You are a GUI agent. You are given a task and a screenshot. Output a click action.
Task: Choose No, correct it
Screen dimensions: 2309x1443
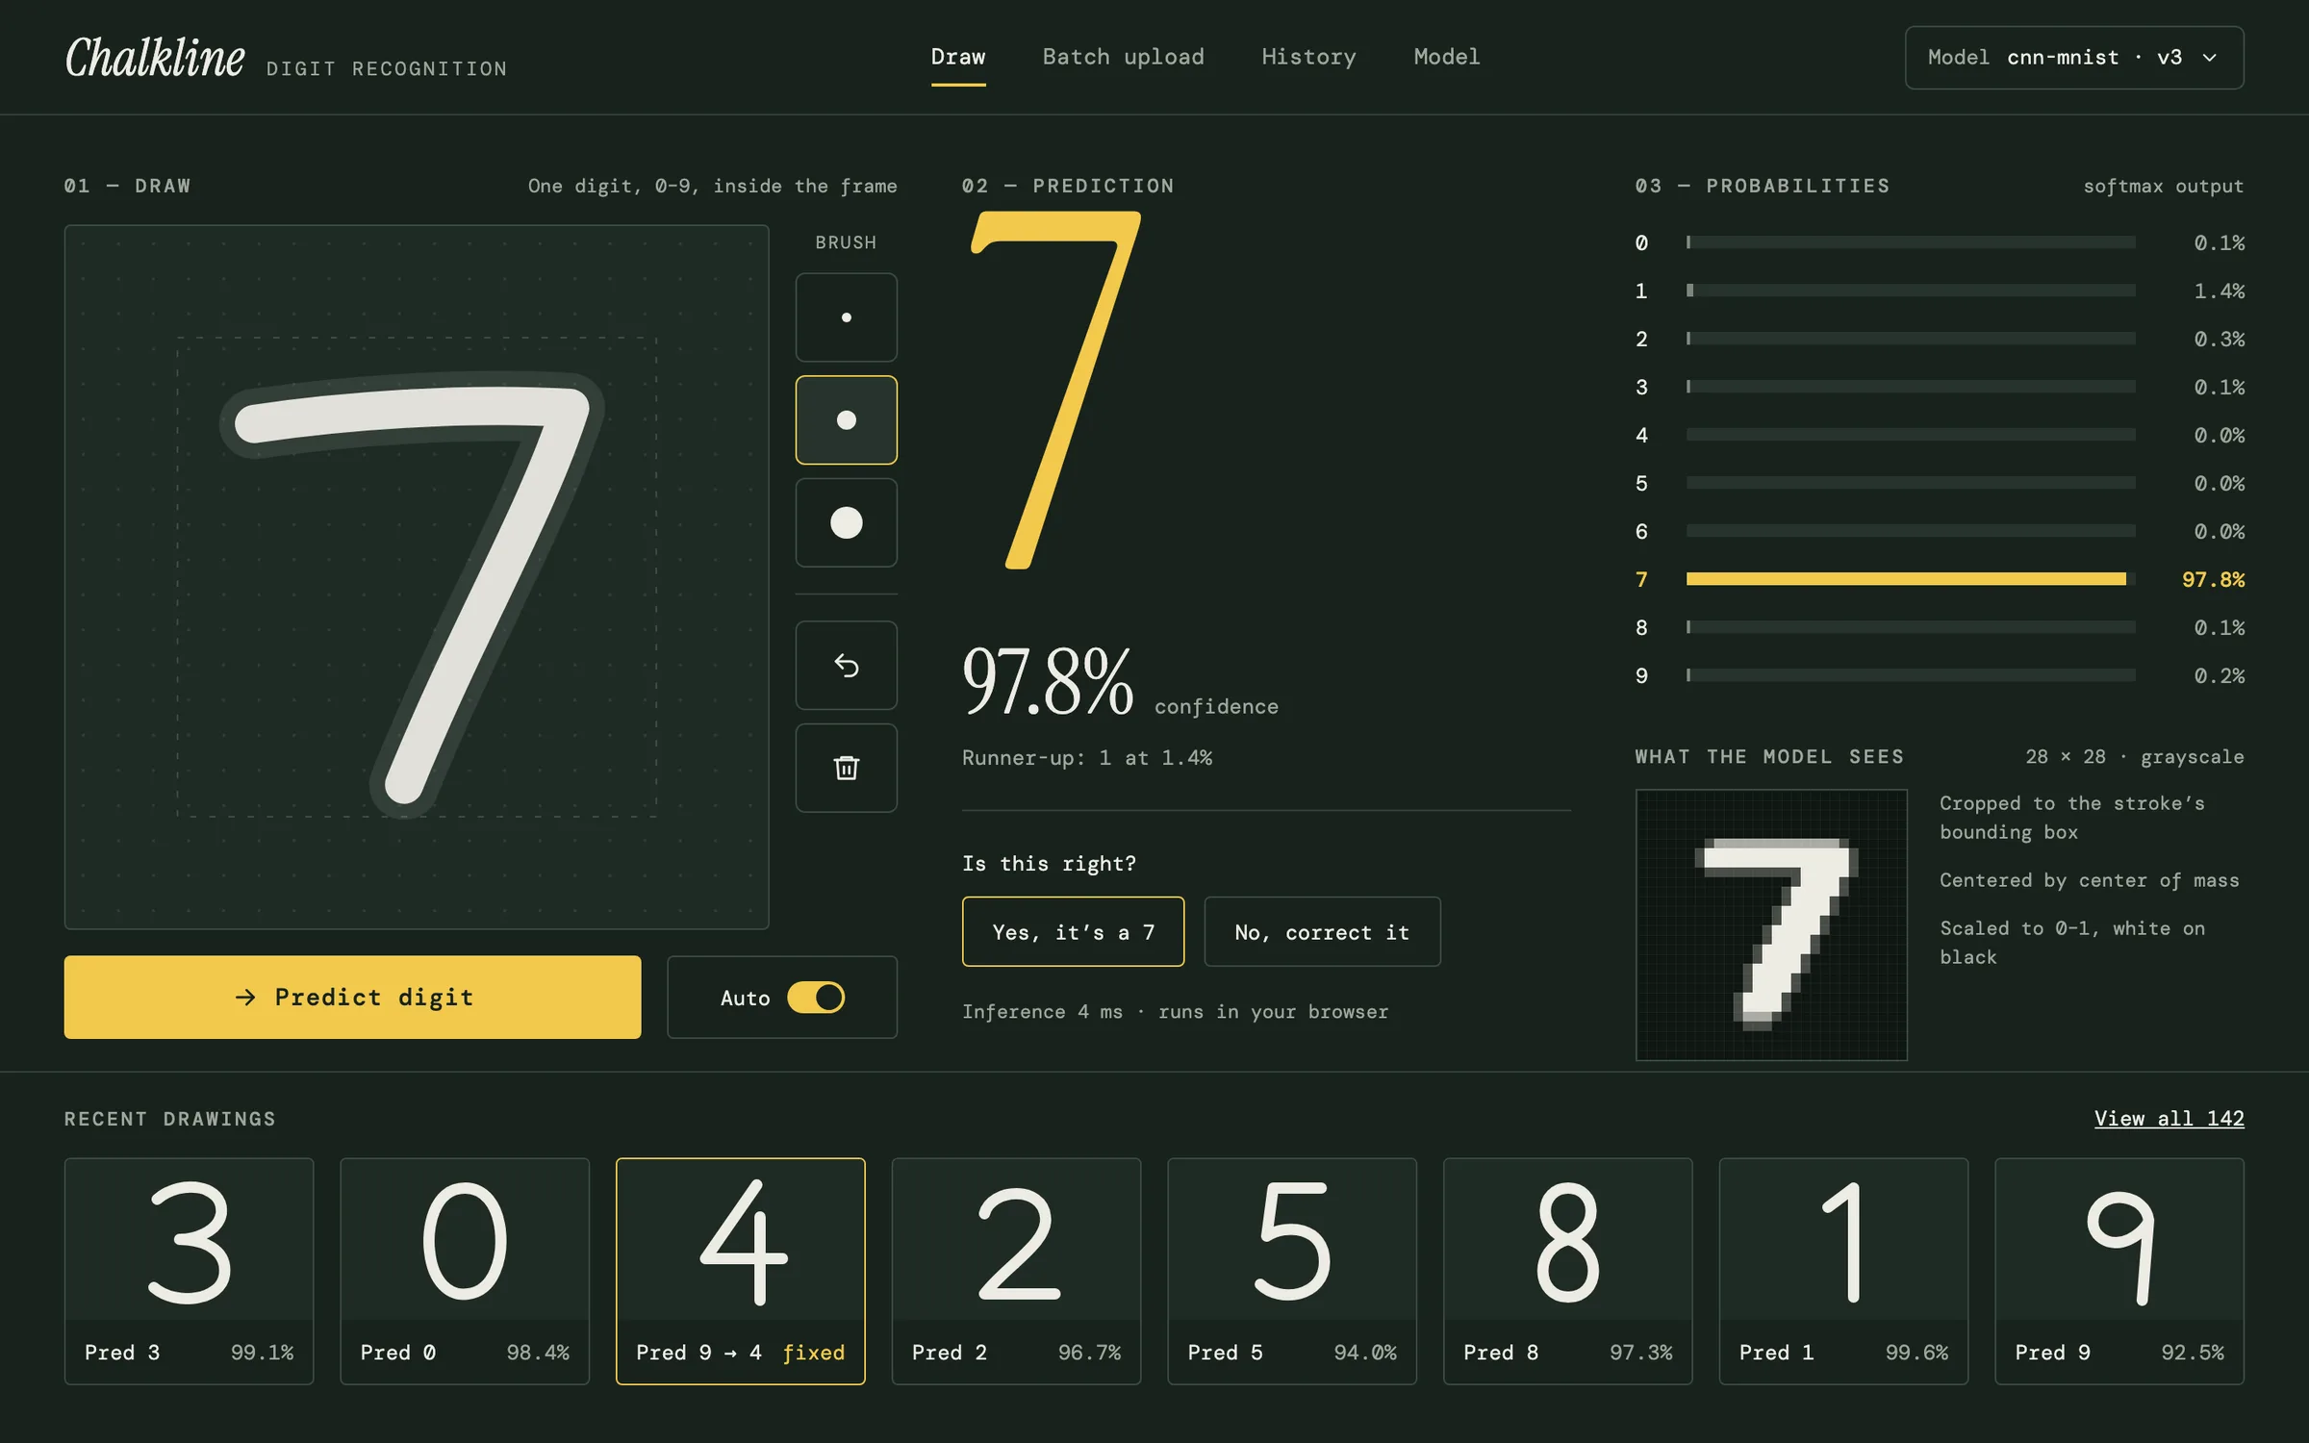pyautogui.click(x=1322, y=932)
